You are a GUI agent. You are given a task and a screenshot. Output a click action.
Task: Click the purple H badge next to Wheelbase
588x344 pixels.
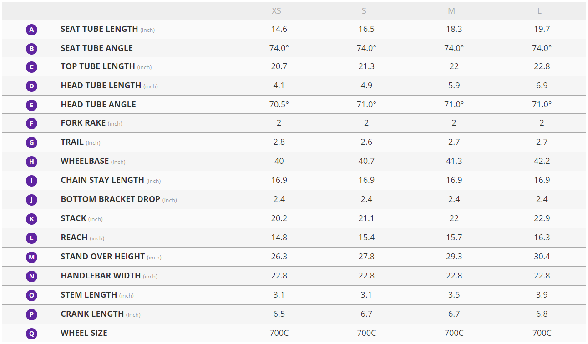point(31,162)
